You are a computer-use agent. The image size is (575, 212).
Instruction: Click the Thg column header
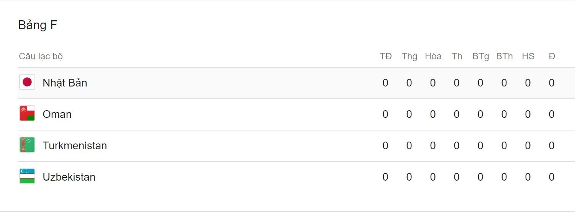[409, 57]
